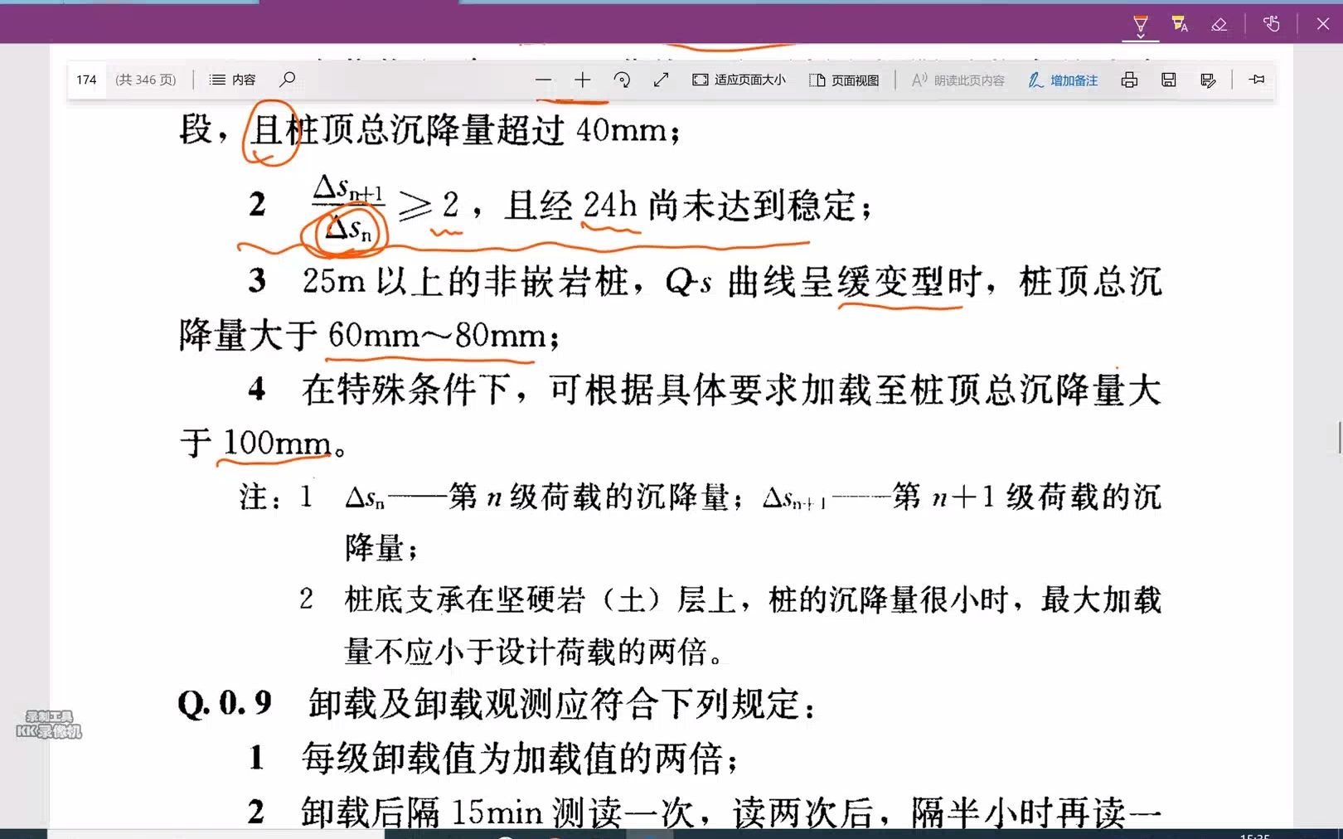Open the PDF search tool
The width and height of the screenshot is (1343, 839).
coord(287,80)
